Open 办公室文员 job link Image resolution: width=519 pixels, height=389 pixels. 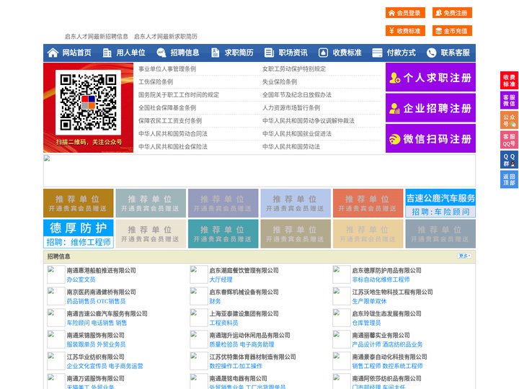[81, 280]
